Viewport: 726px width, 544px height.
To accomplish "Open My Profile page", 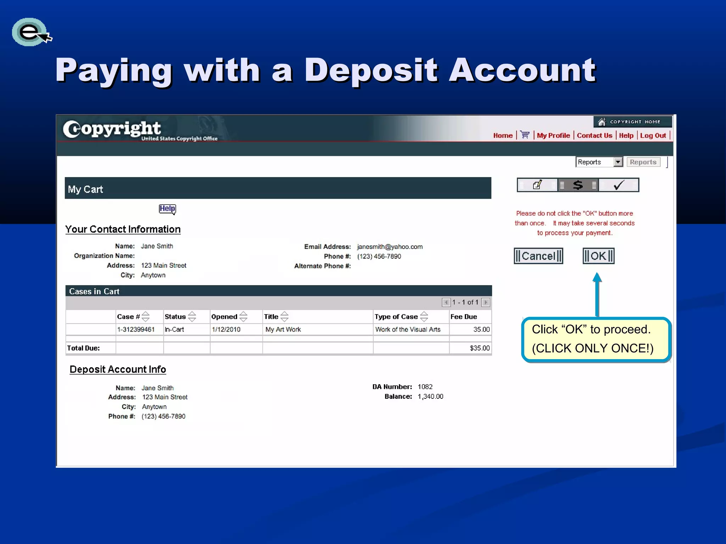I will point(553,135).
